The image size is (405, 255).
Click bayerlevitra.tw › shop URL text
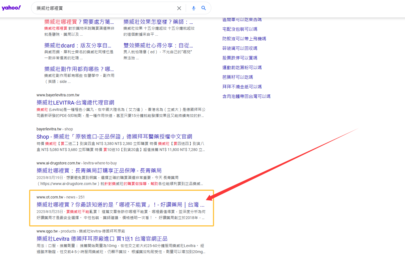[x=55, y=129]
